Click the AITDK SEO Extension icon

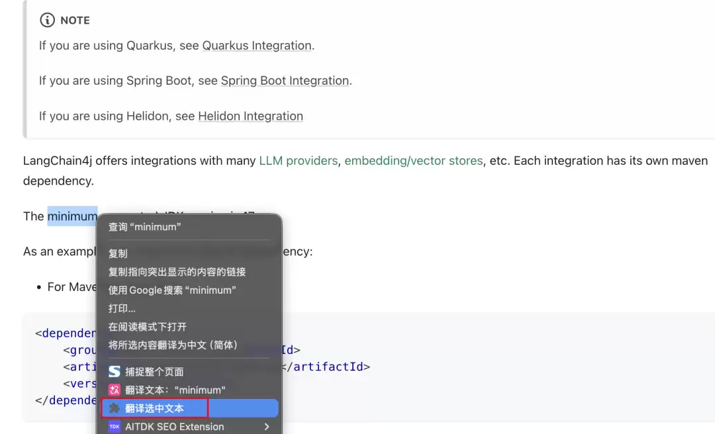[x=115, y=426]
